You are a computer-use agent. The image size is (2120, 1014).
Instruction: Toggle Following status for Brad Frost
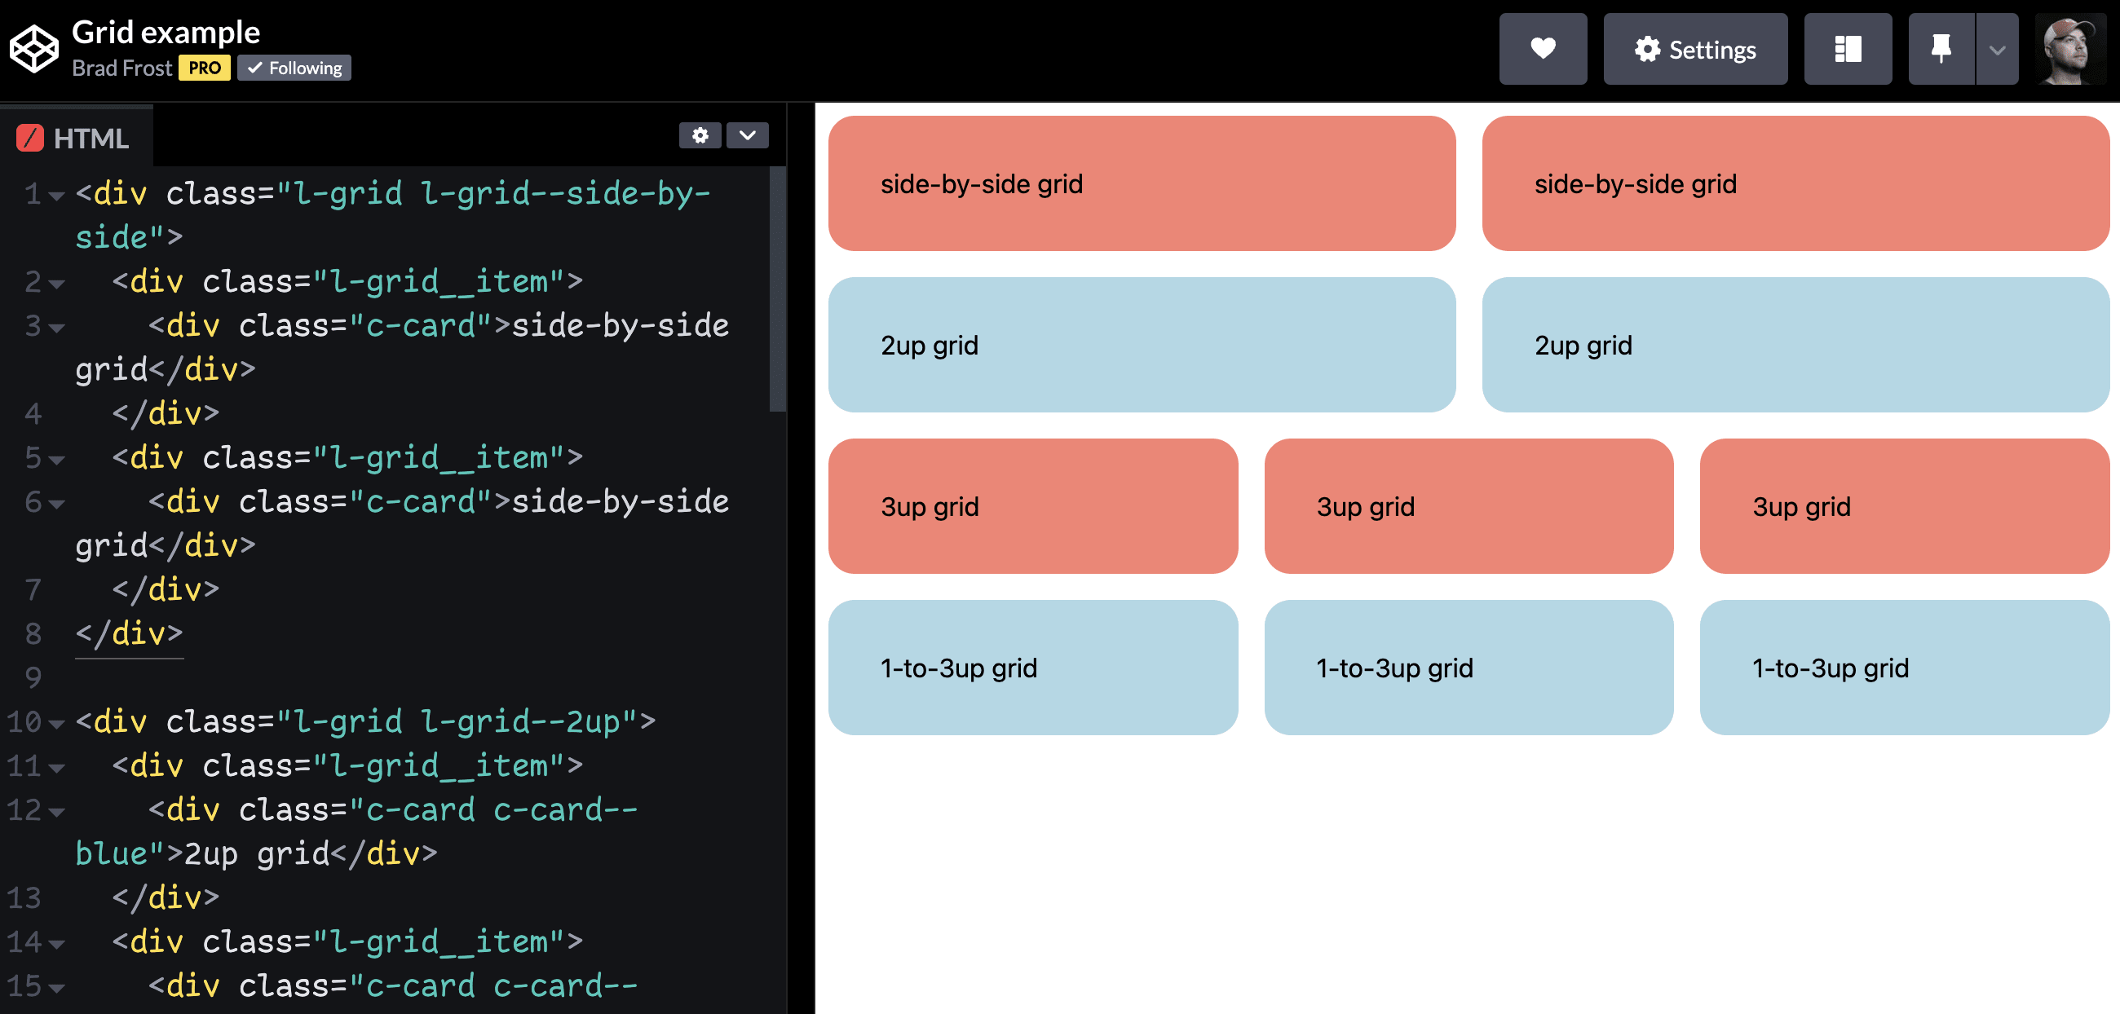click(294, 68)
